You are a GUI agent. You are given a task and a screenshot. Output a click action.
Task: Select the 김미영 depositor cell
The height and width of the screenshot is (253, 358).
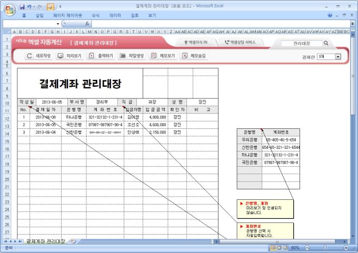[133, 117]
